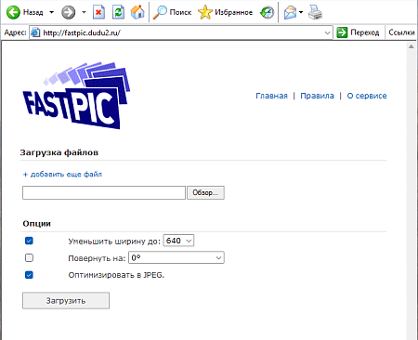Click the добавить еще файл link

pyautogui.click(x=62, y=175)
